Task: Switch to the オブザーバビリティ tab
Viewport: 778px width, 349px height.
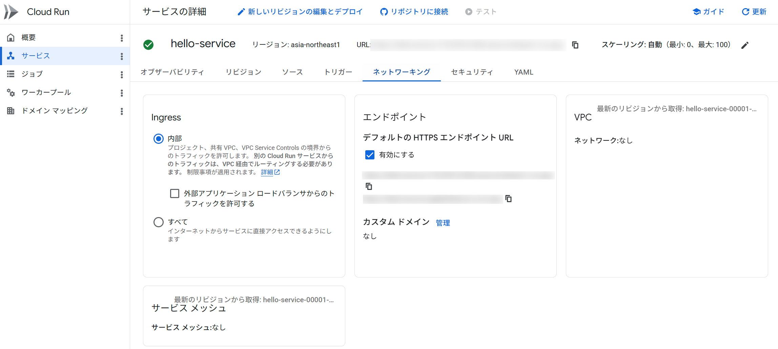Action: coord(172,72)
